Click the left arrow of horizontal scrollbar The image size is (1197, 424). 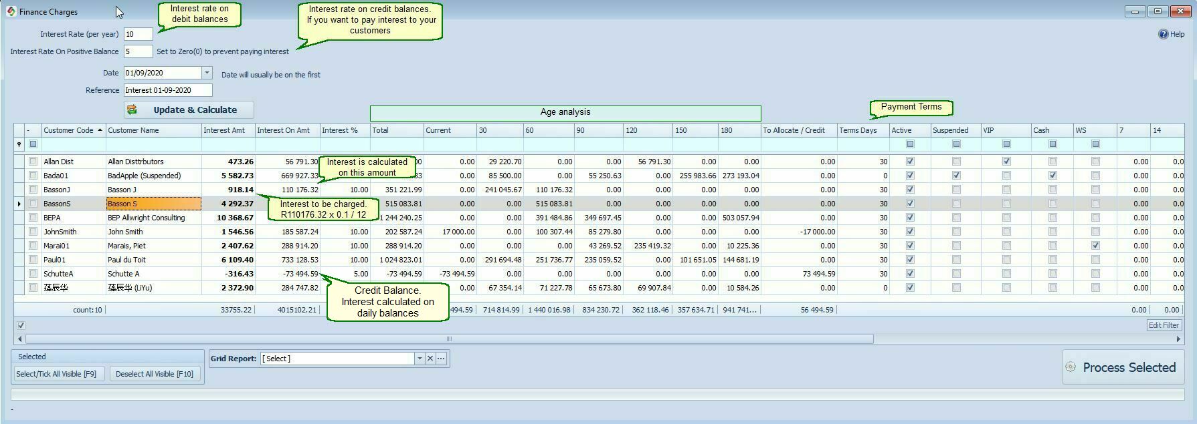tap(20, 339)
